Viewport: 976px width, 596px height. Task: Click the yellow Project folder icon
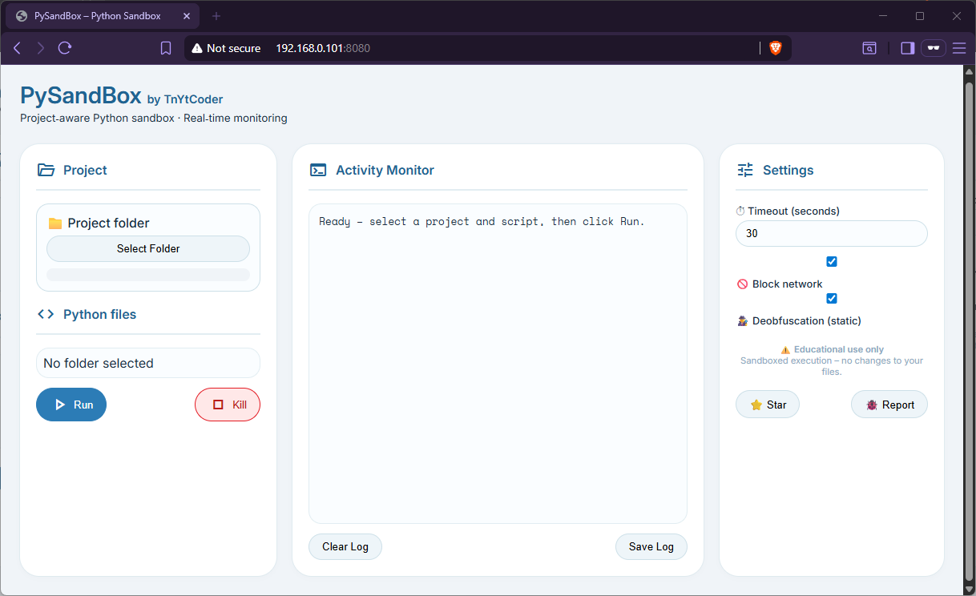55,223
